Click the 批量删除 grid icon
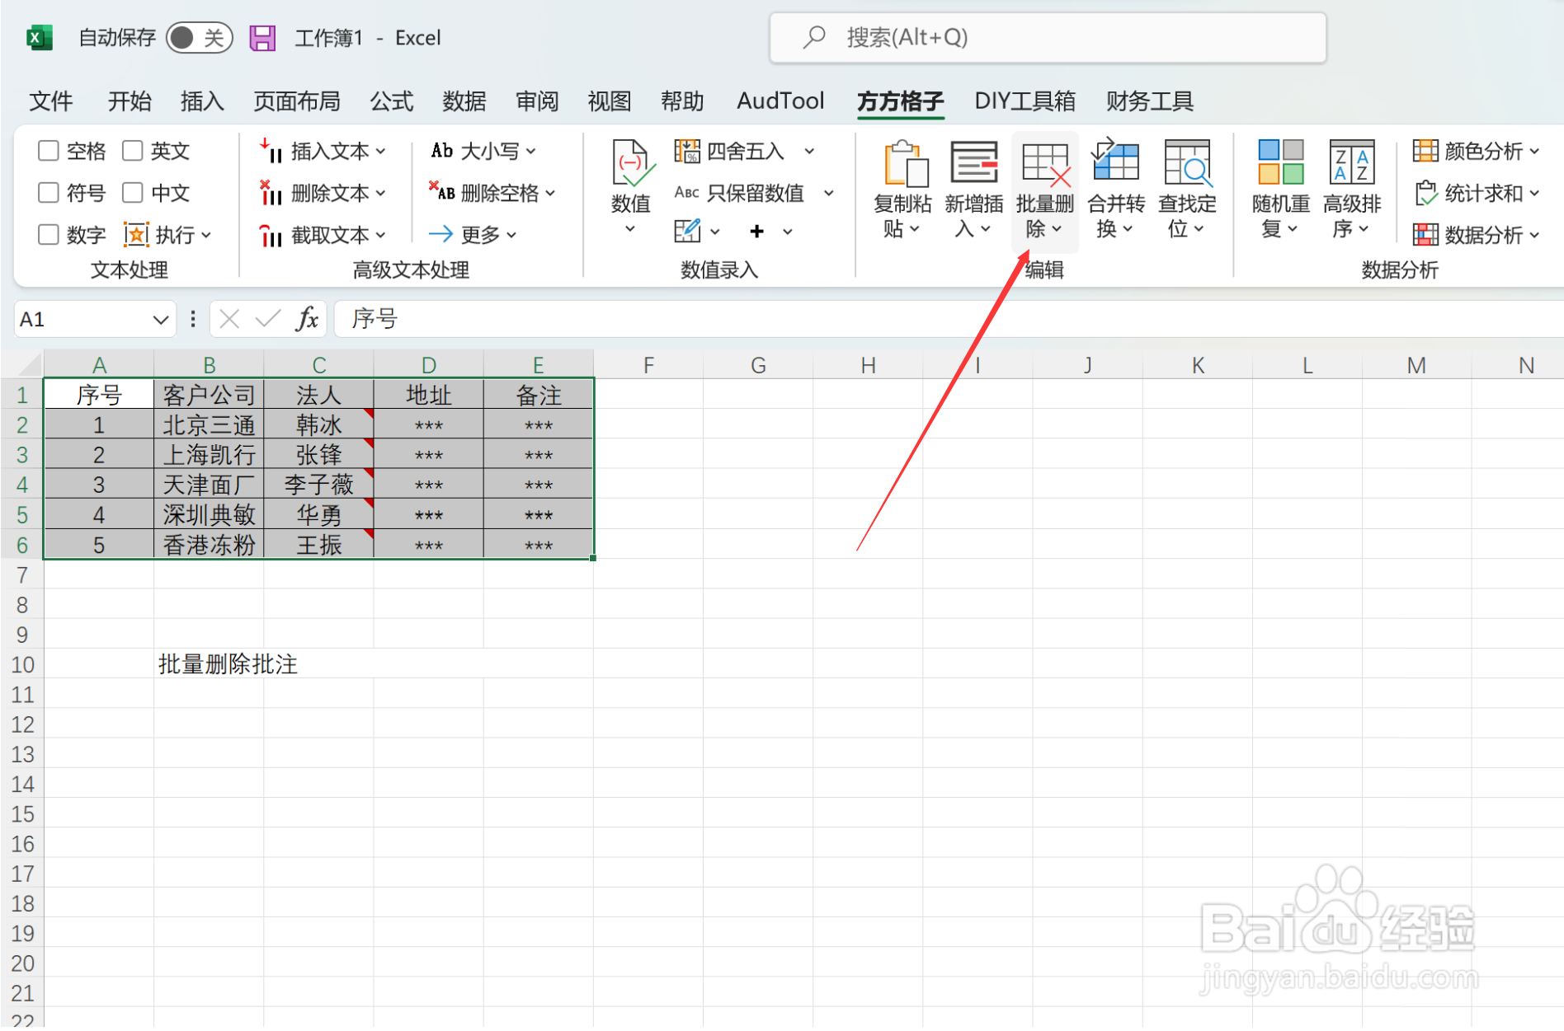Screen dimensions: 1564x1031 click(x=1045, y=163)
